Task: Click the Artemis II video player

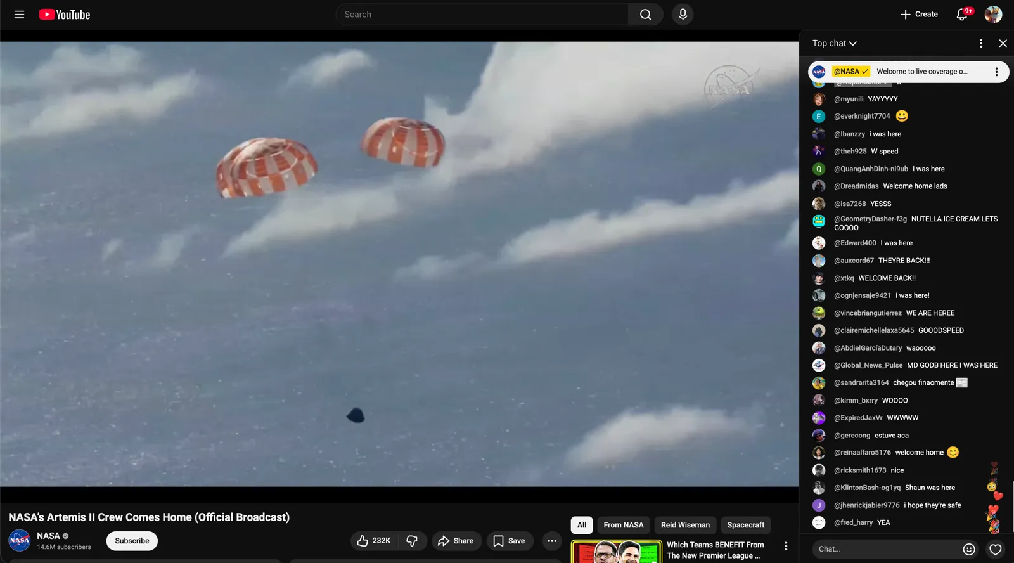Action: click(x=399, y=264)
